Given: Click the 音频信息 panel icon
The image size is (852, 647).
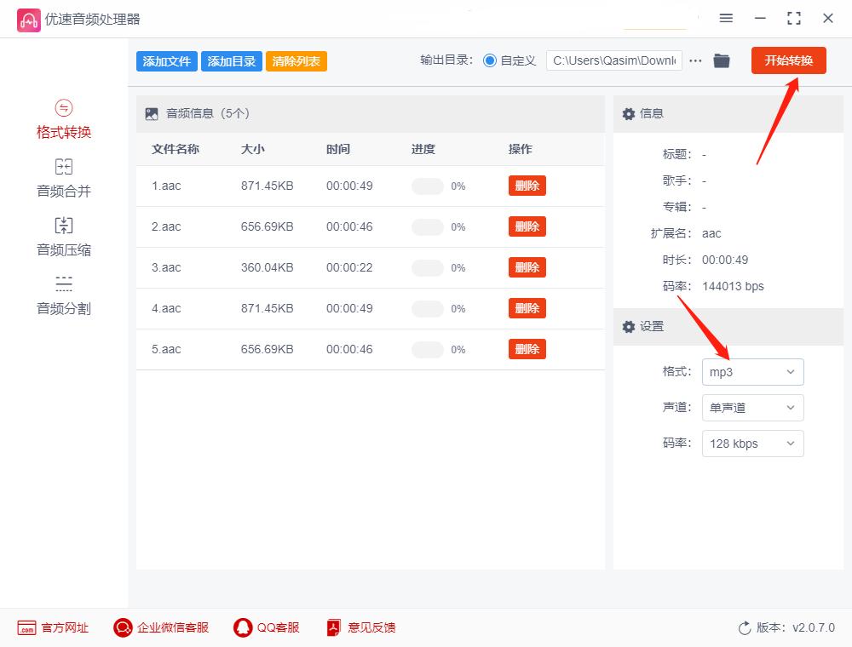Looking at the screenshot, I should [x=152, y=112].
